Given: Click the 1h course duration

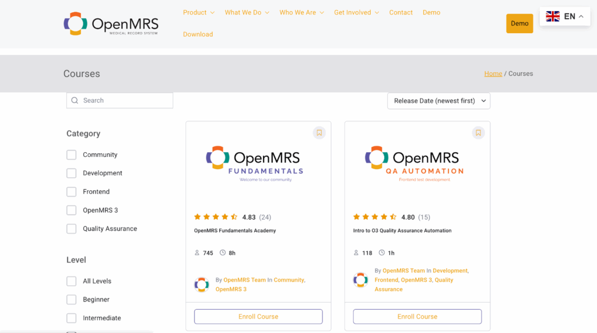Looking at the screenshot, I should (x=391, y=253).
